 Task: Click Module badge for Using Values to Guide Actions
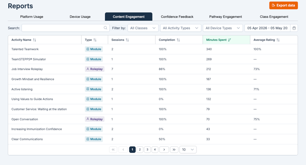94,99
